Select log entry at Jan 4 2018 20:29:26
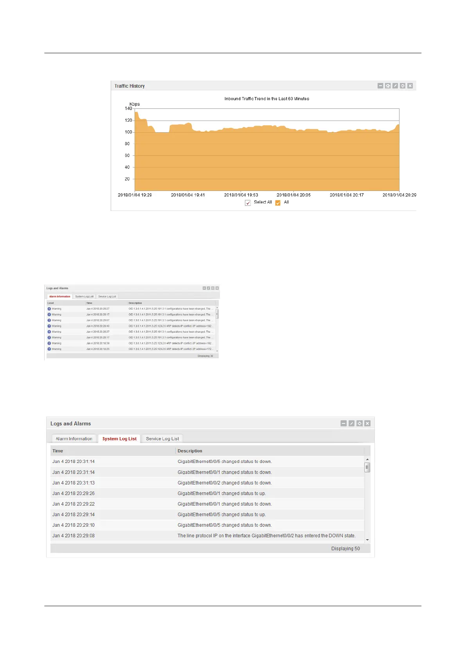466x659 pixels. pyautogui.click(x=207, y=493)
